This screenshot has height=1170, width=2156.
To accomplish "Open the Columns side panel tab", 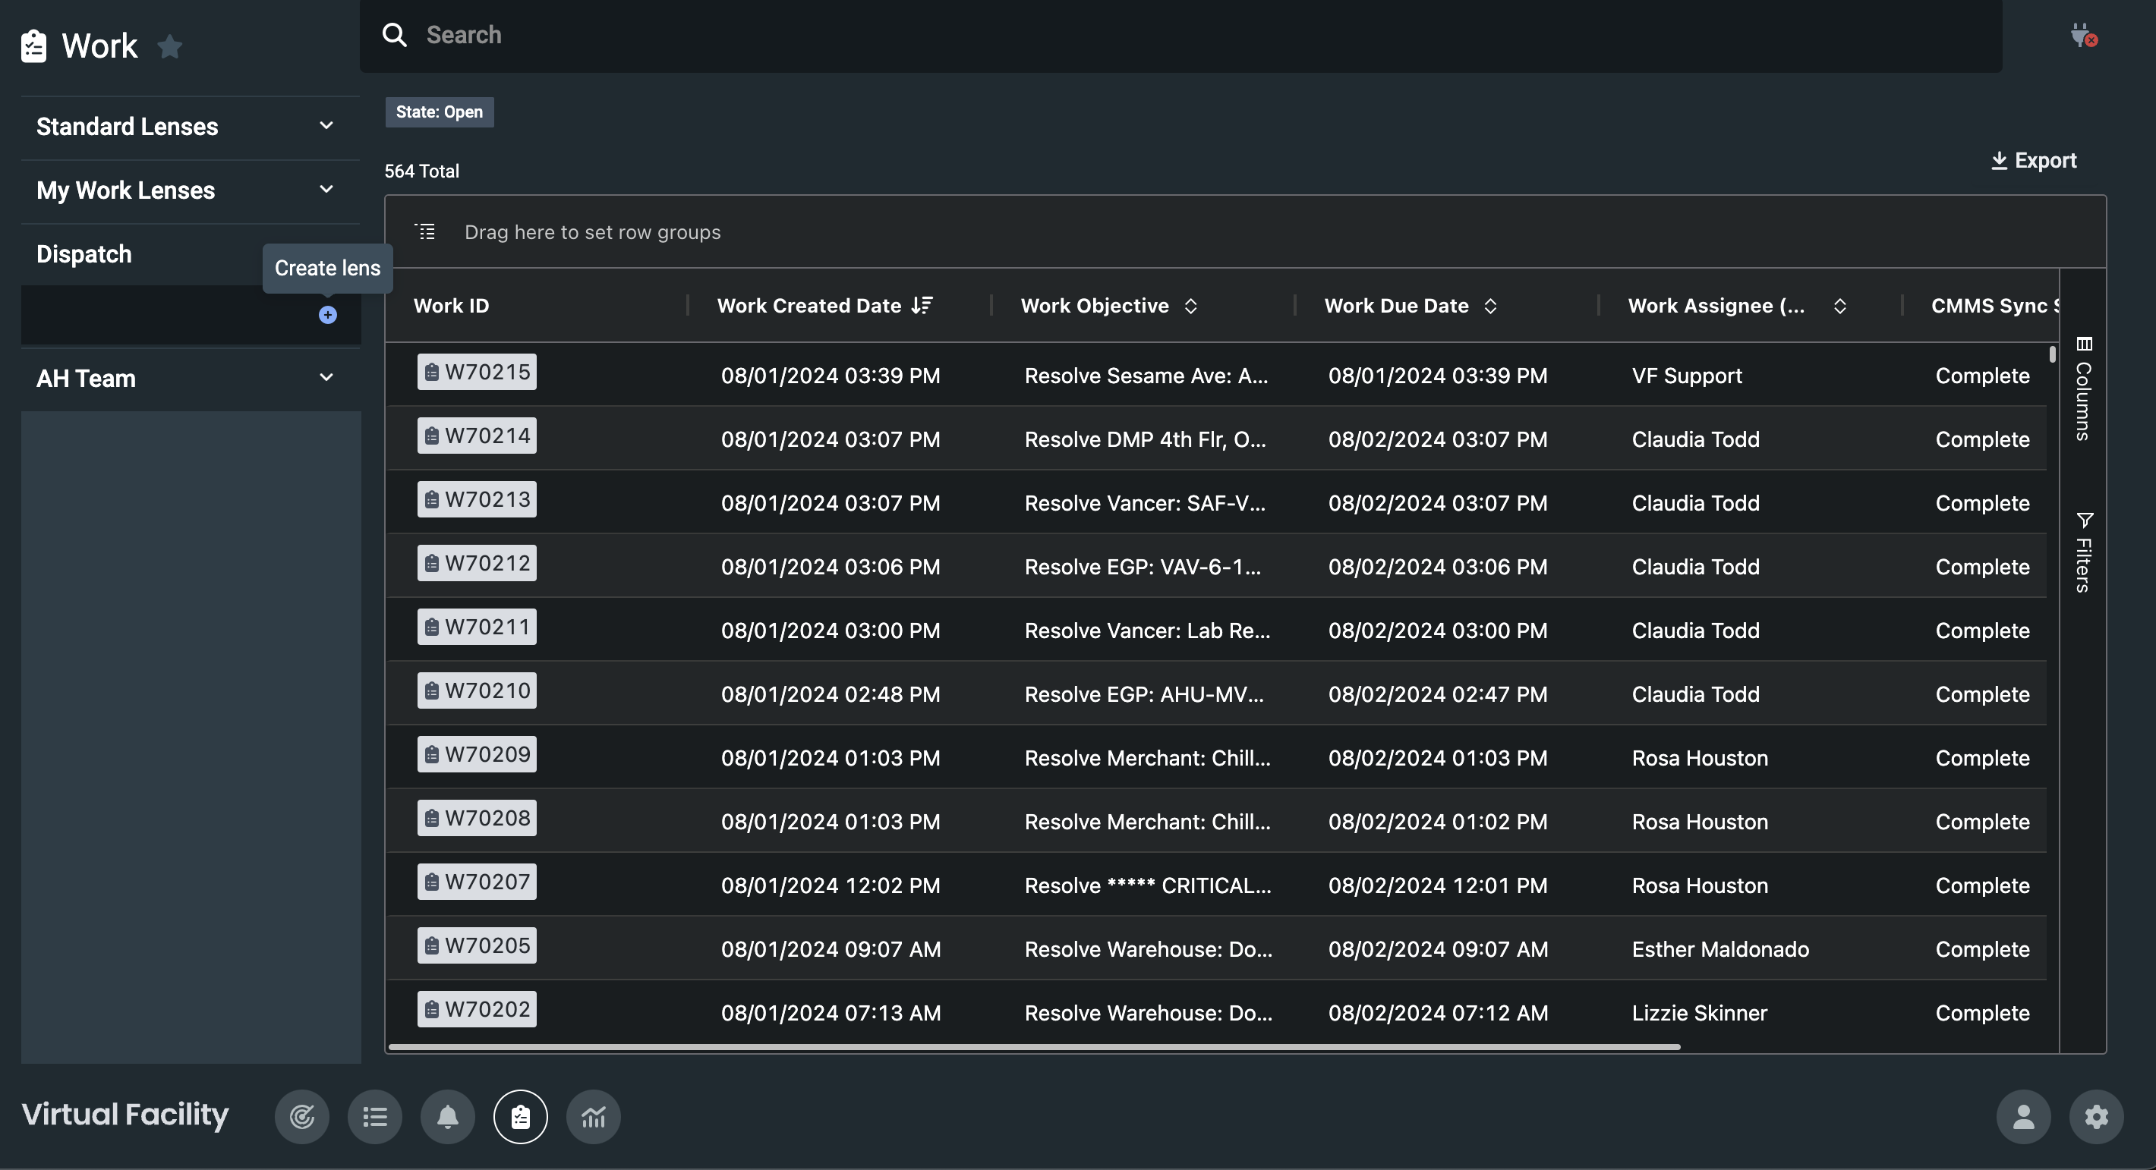I will 2082,389.
